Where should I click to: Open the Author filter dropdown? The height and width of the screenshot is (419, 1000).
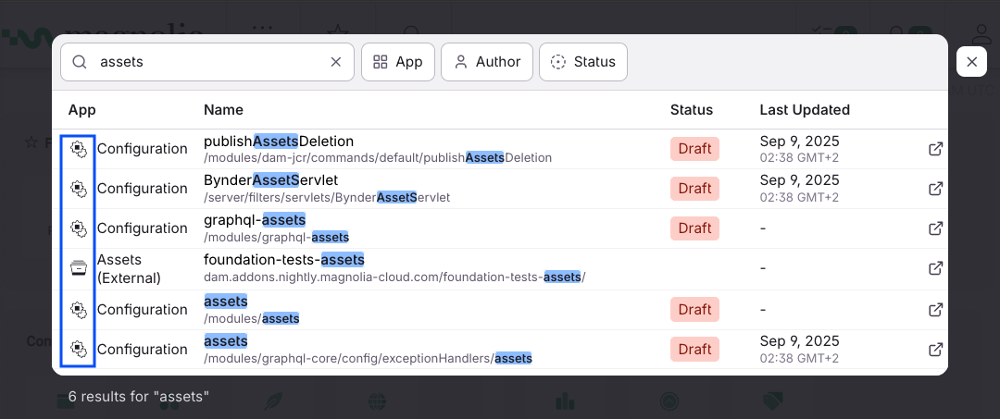click(486, 62)
